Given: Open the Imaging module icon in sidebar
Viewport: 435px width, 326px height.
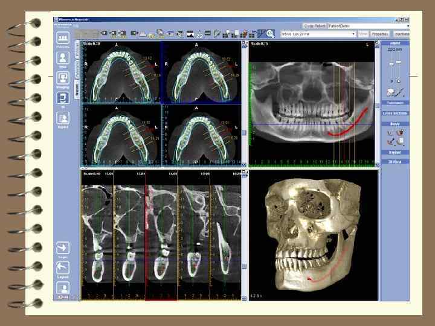Looking at the screenshot, I should [63, 78].
